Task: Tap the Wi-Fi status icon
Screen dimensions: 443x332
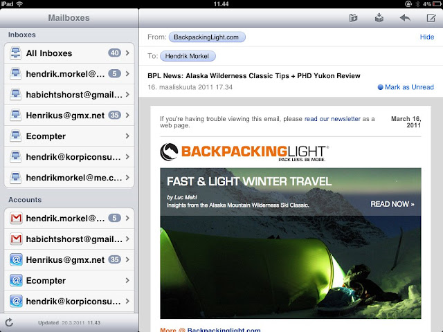Action: click(19, 4)
